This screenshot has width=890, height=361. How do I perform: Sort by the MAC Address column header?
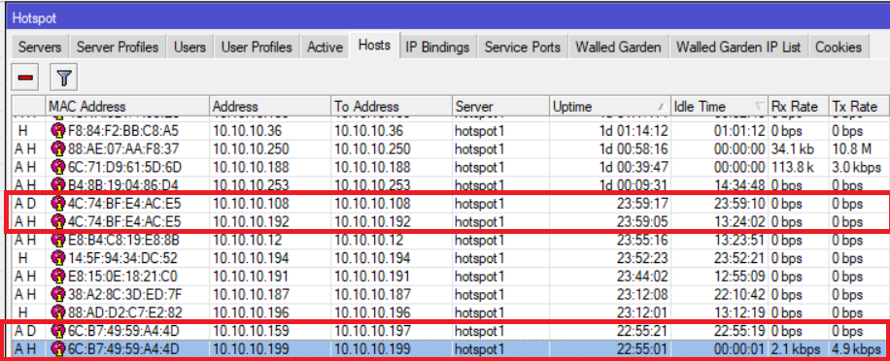127,107
